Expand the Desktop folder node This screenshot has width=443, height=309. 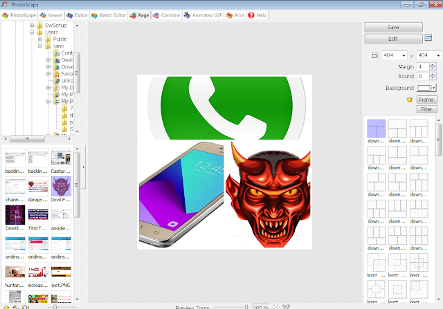point(48,60)
